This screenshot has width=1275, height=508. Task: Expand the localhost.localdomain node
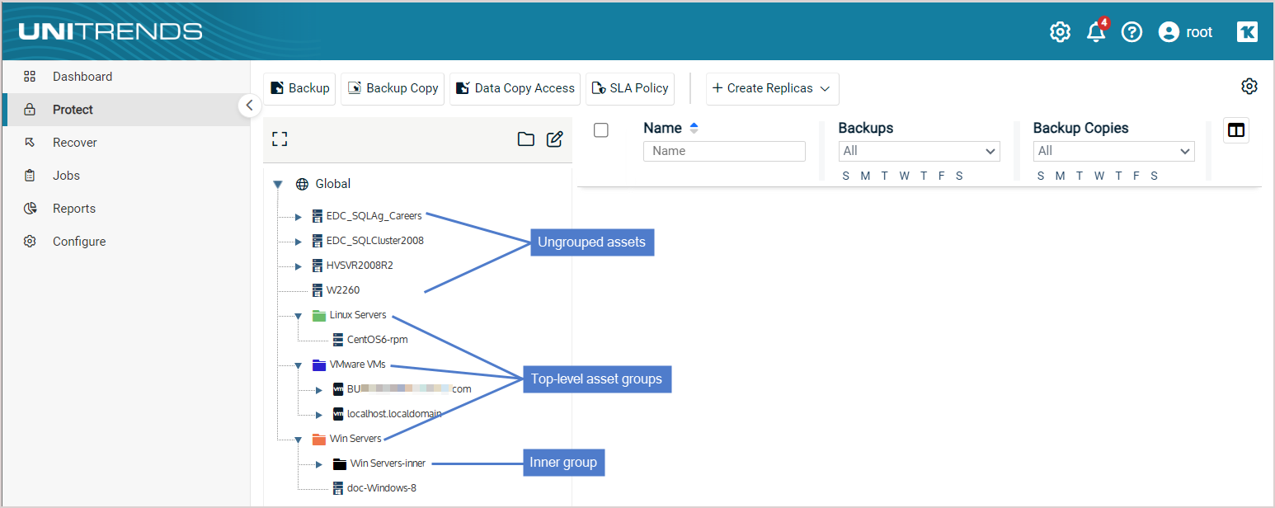point(319,414)
